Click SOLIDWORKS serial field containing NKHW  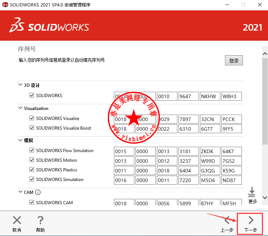pyautogui.click(x=210, y=96)
